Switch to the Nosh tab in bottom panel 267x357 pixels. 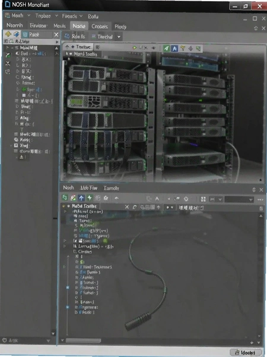68,187
